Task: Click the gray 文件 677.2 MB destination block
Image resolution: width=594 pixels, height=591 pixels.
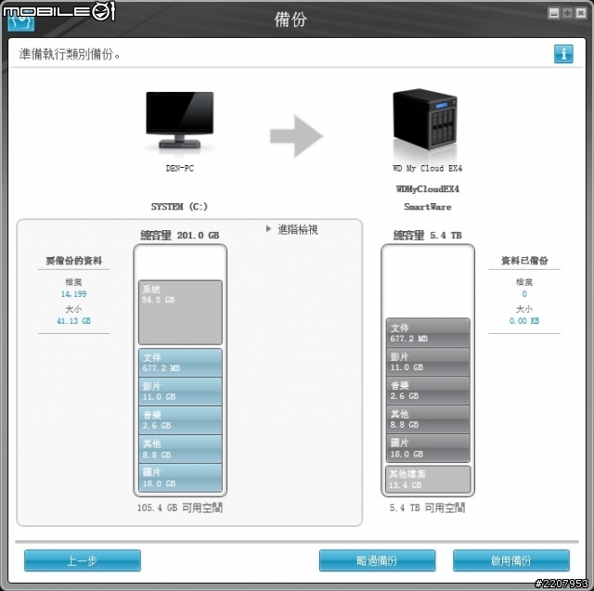Action: point(428,333)
